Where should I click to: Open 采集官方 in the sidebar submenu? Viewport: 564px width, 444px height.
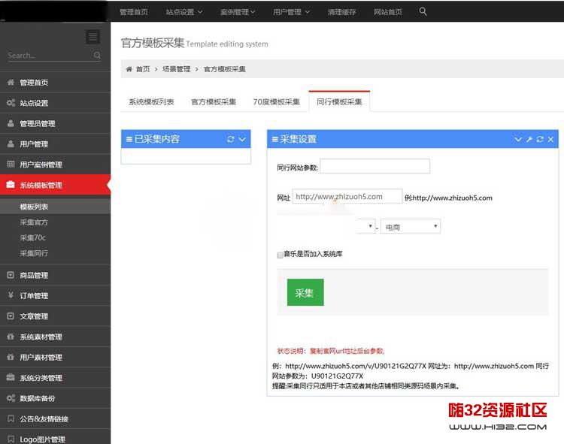[34, 222]
